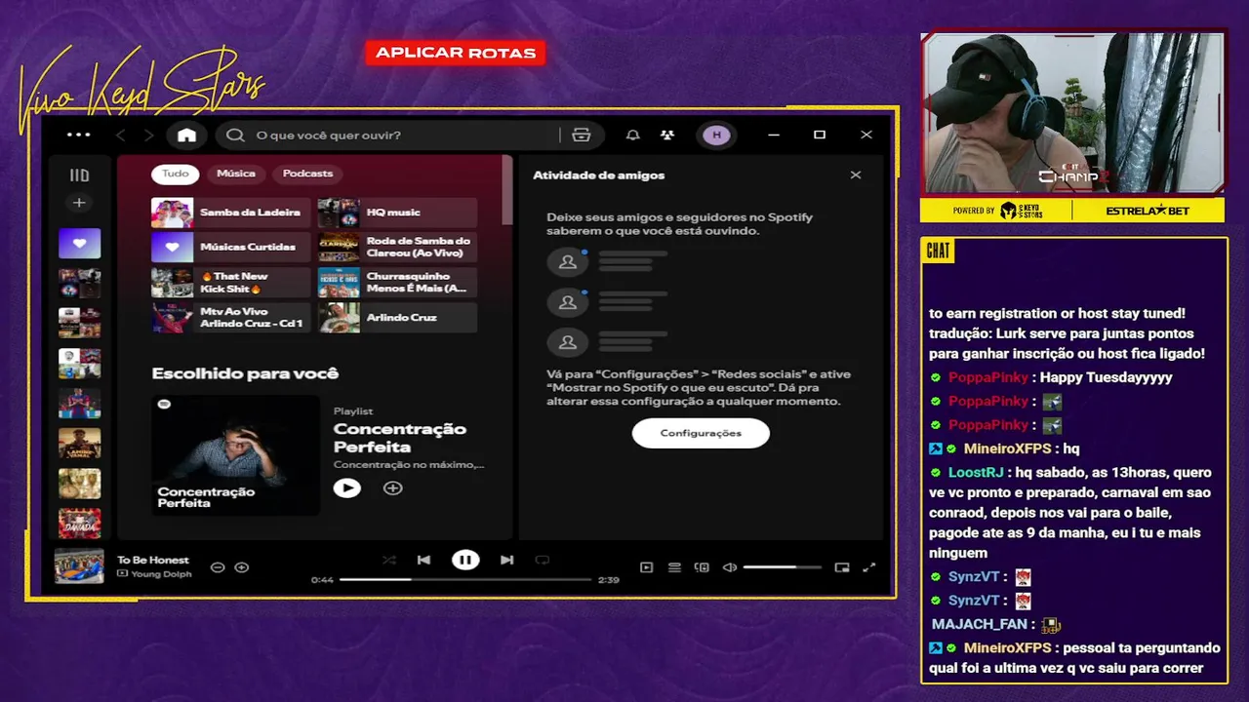Collapse Your Library sidebar icon
The height and width of the screenshot is (702, 1249).
click(79, 175)
